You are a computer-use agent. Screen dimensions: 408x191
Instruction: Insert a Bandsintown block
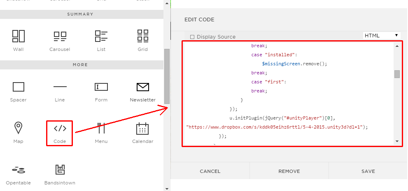[60, 170]
